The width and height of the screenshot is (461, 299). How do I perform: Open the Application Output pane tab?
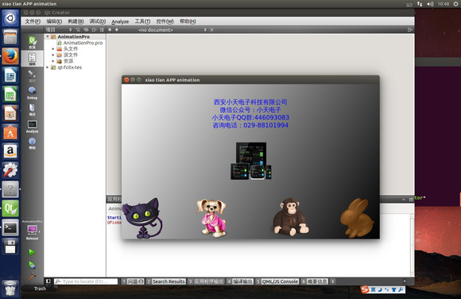206,282
